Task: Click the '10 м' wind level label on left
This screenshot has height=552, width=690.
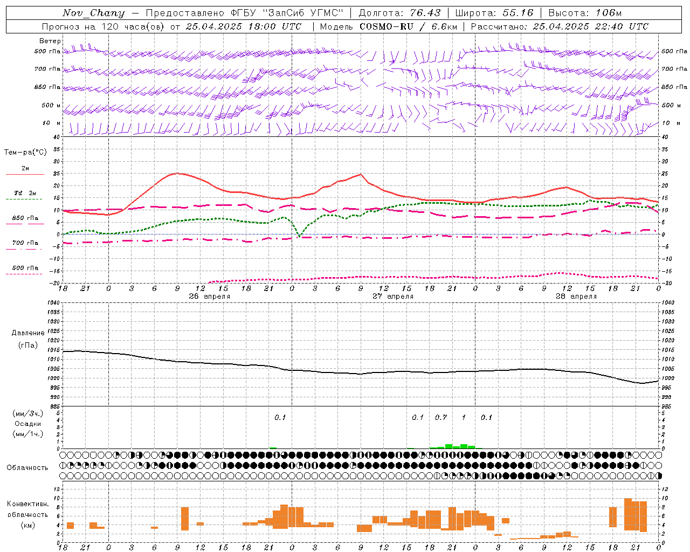Action: [x=52, y=123]
